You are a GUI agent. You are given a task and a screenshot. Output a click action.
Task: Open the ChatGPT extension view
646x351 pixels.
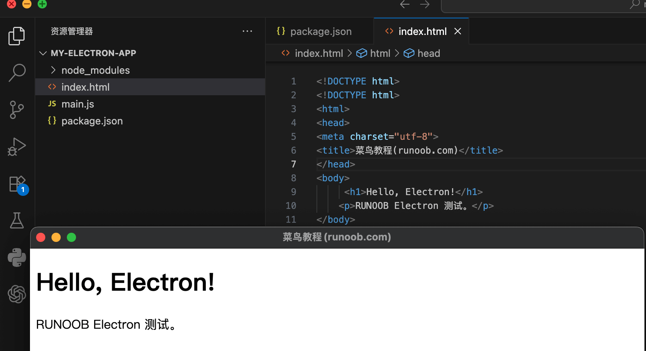(17, 294)
